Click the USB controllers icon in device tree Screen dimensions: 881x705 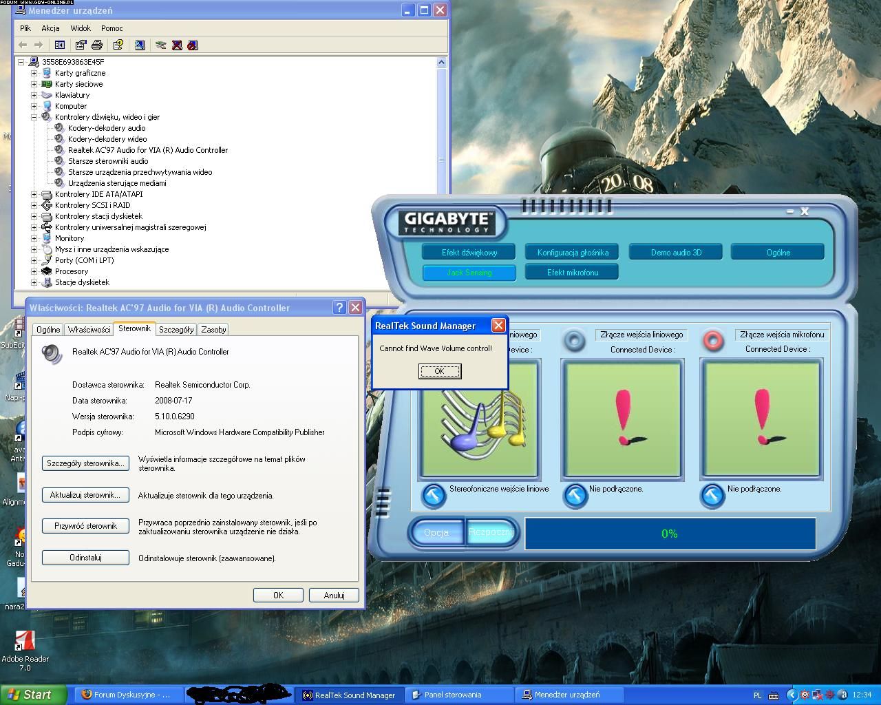47,227
